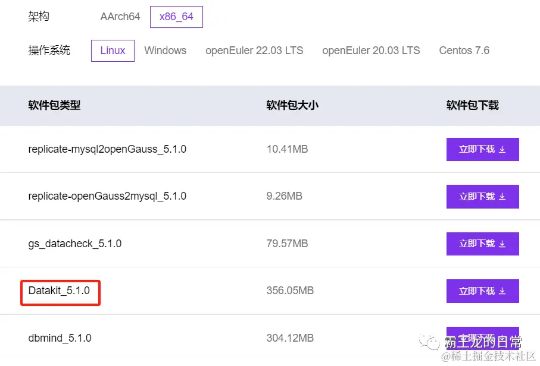Click Datakit_5.1.0 package name

click(59, 291)
